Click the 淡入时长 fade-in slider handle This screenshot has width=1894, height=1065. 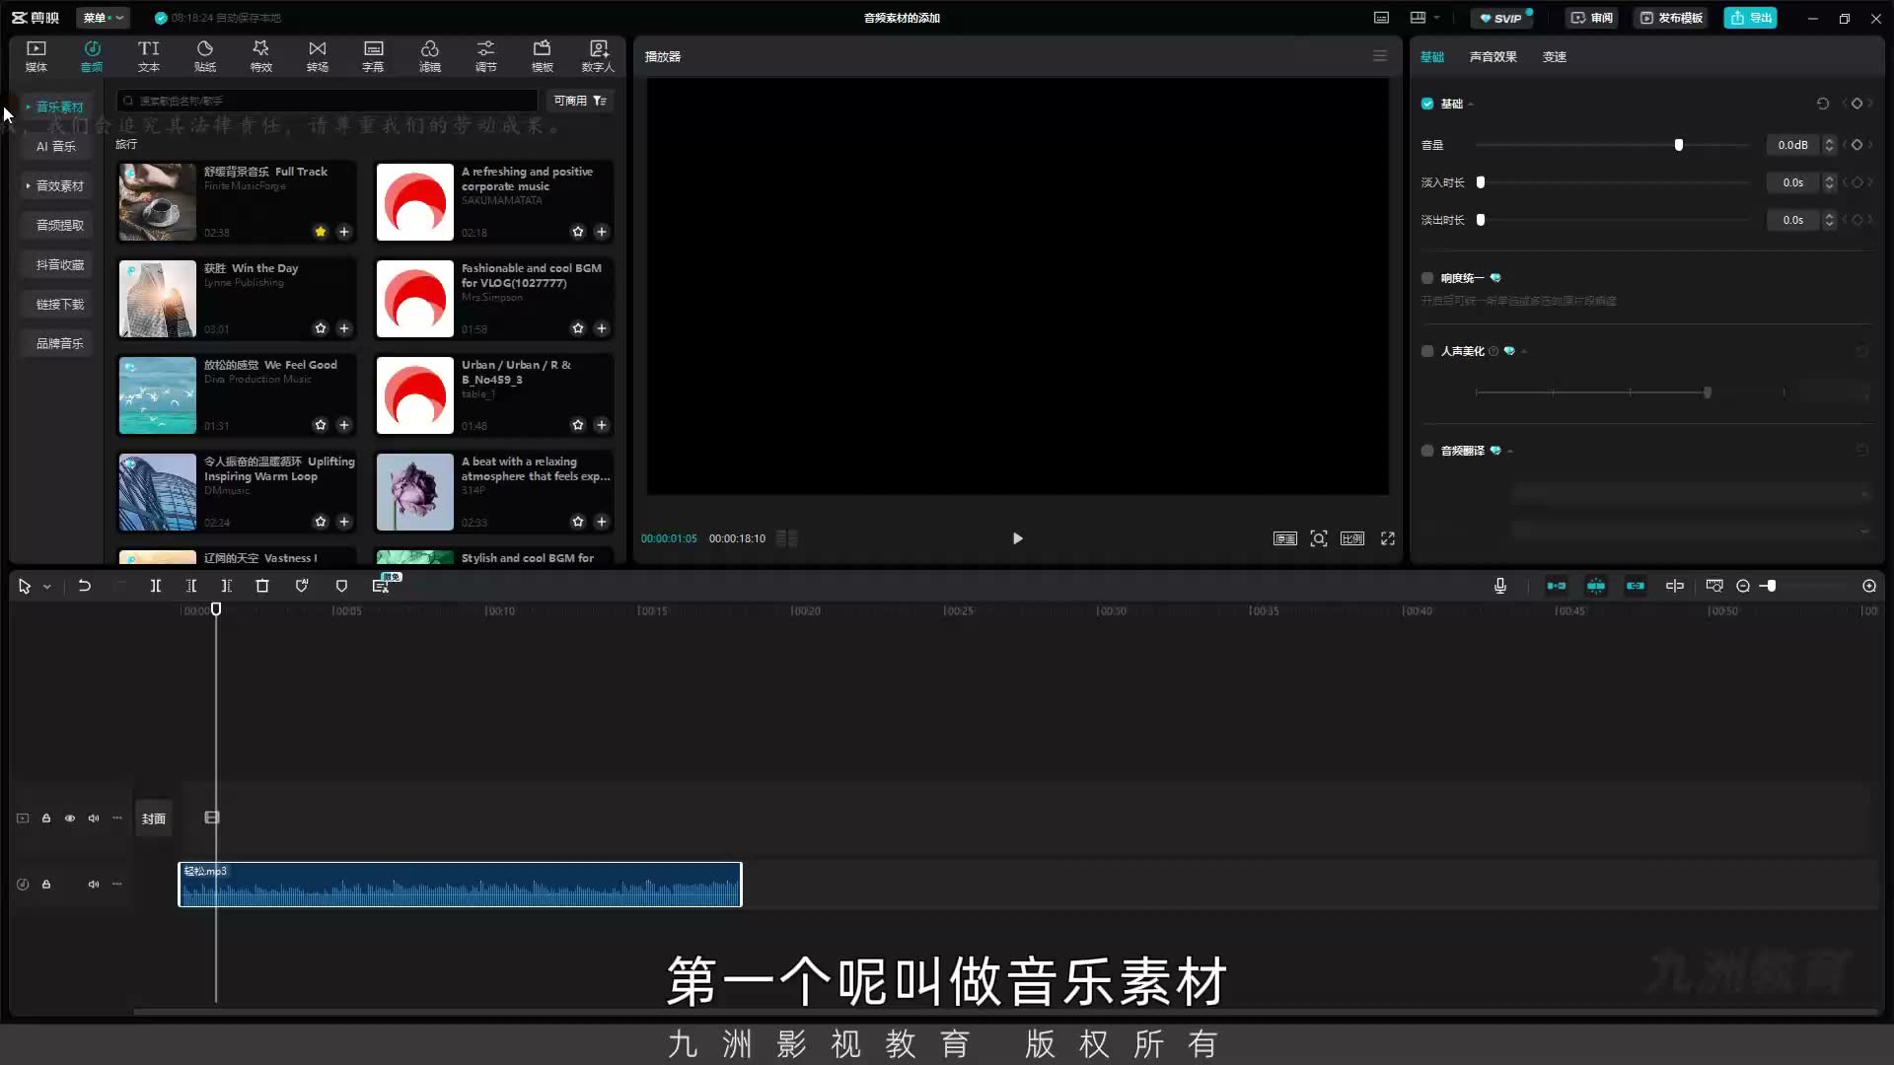(1481, 182)
